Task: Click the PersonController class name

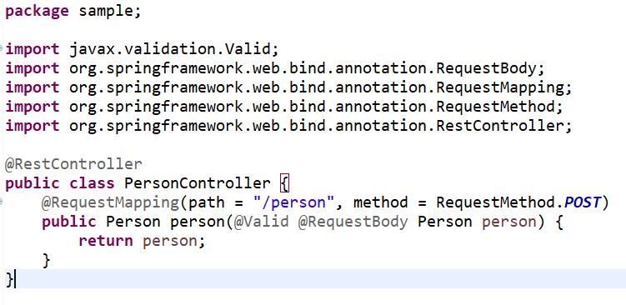Action: (x=198, y=183)
